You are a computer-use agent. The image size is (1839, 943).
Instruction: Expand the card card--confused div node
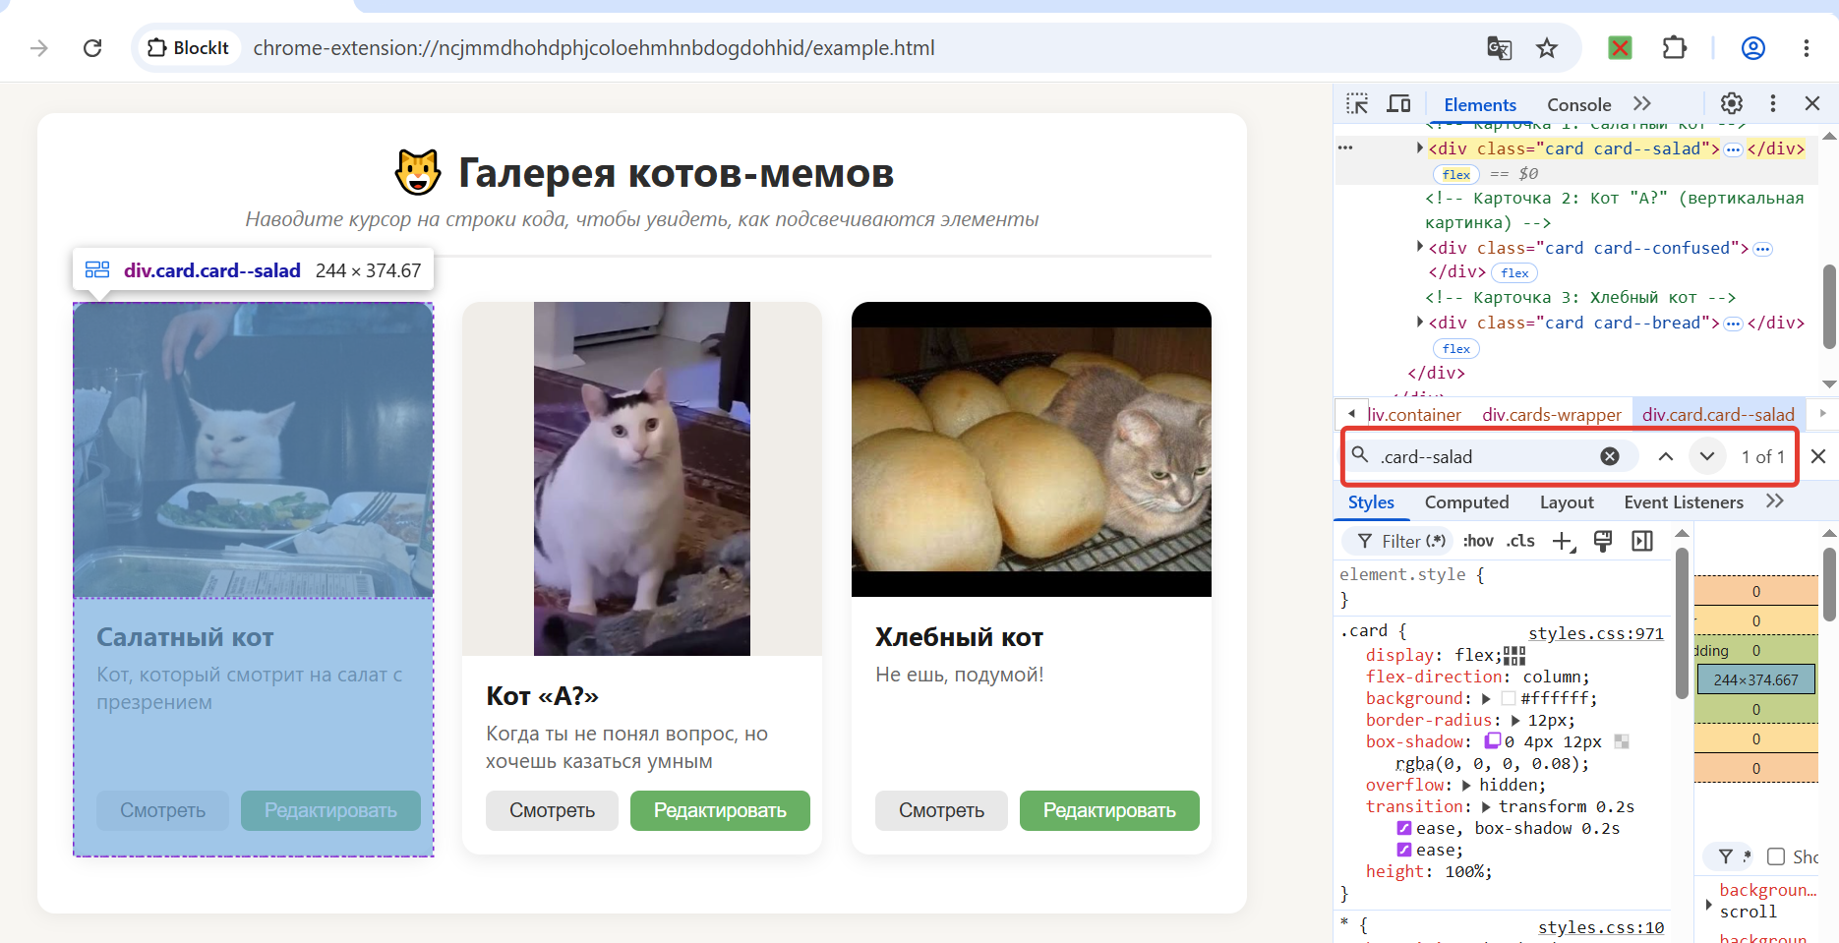pyautogui.click(x=1419, y=247)
